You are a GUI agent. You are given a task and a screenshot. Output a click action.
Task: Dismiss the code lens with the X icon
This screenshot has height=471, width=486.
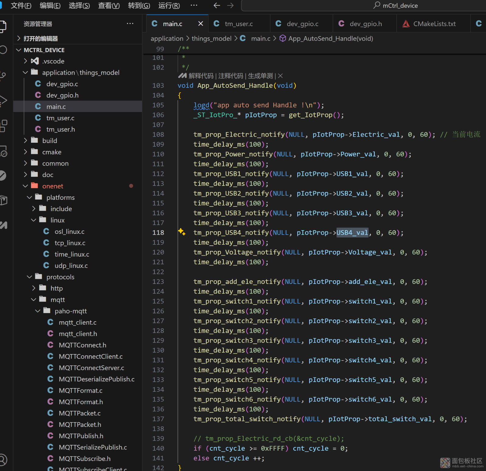coord(280,76)
